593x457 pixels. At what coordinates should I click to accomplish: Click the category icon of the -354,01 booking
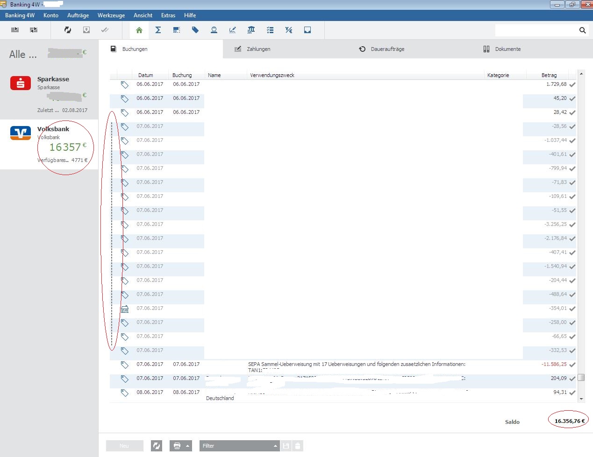125,309
